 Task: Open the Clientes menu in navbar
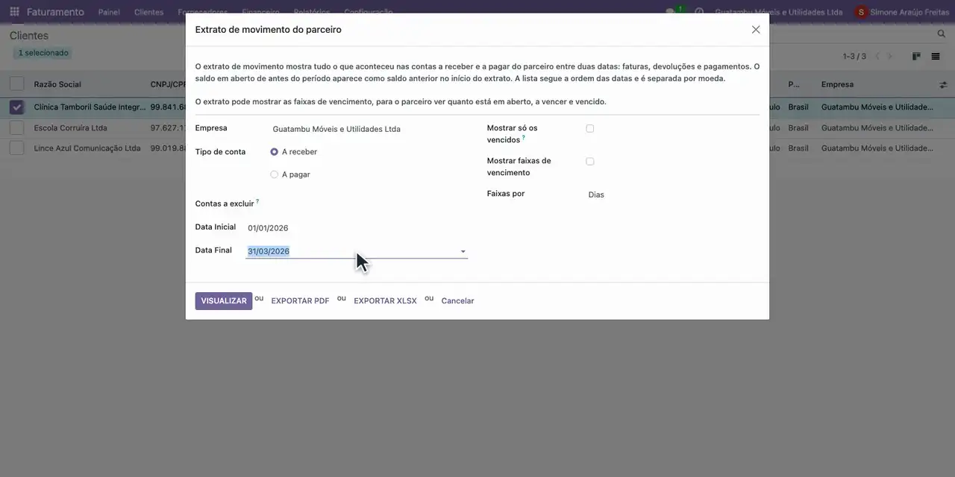[x=148, y=12]
